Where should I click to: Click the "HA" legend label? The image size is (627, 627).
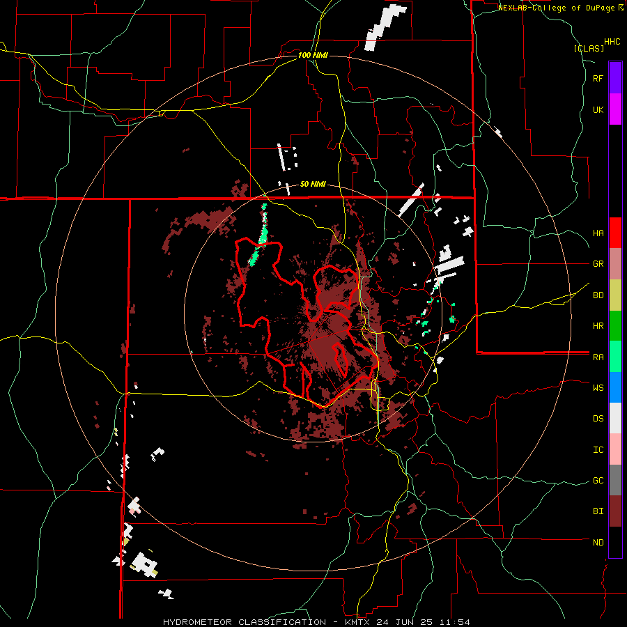click(x=598, y=233)
